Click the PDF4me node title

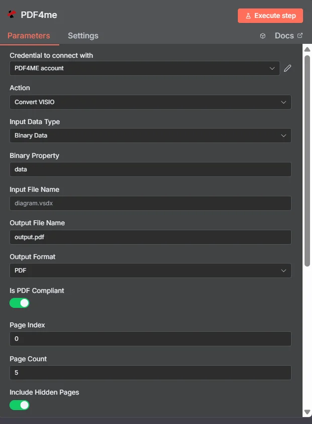[39, 15]
